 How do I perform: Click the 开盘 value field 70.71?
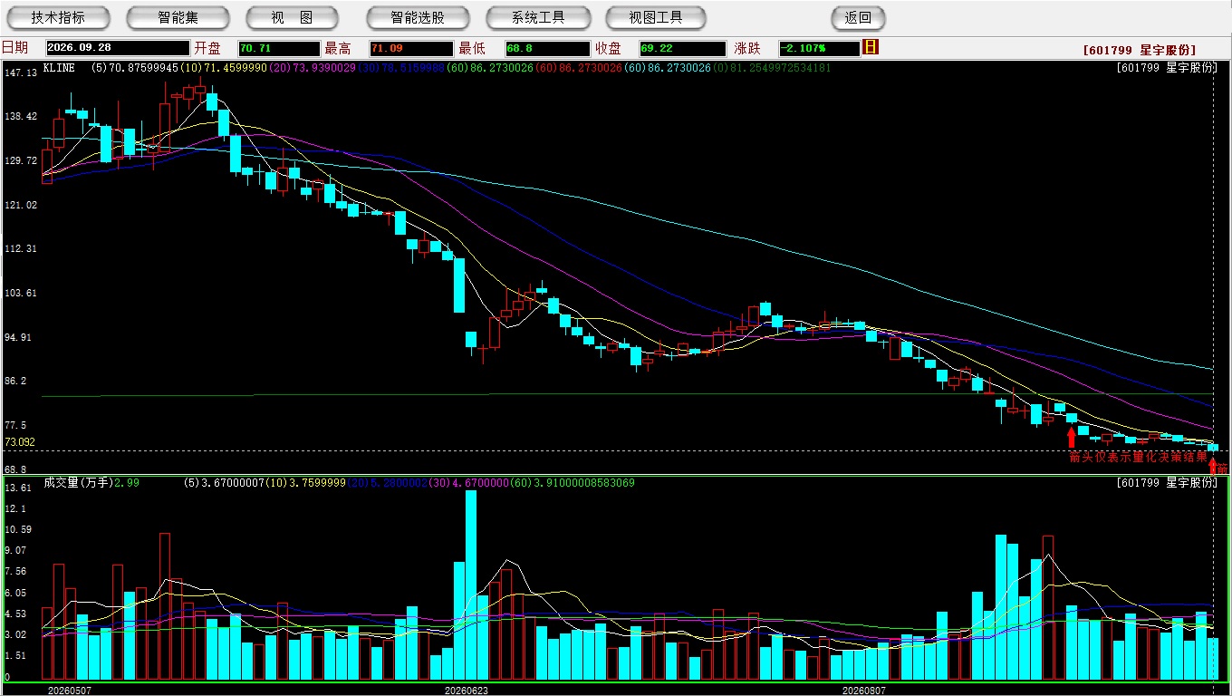point(279,48)
